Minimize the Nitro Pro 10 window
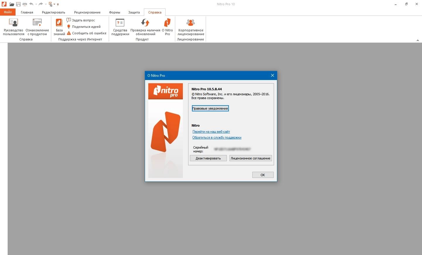This screenshot has width=422, height=255. (396, 4)
